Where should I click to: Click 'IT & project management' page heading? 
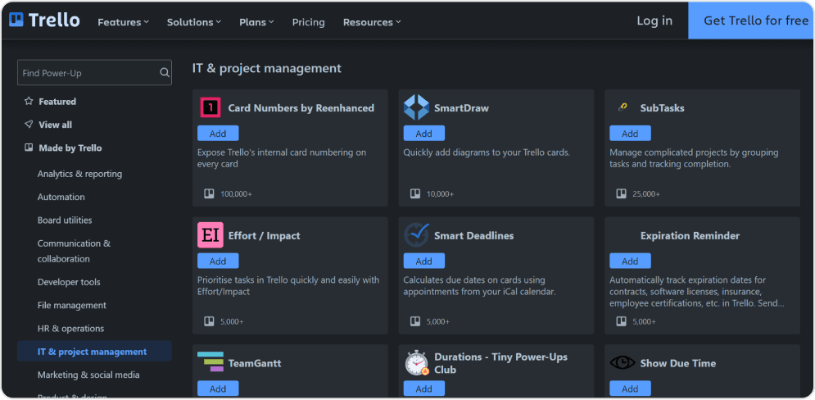pos(267,68)
